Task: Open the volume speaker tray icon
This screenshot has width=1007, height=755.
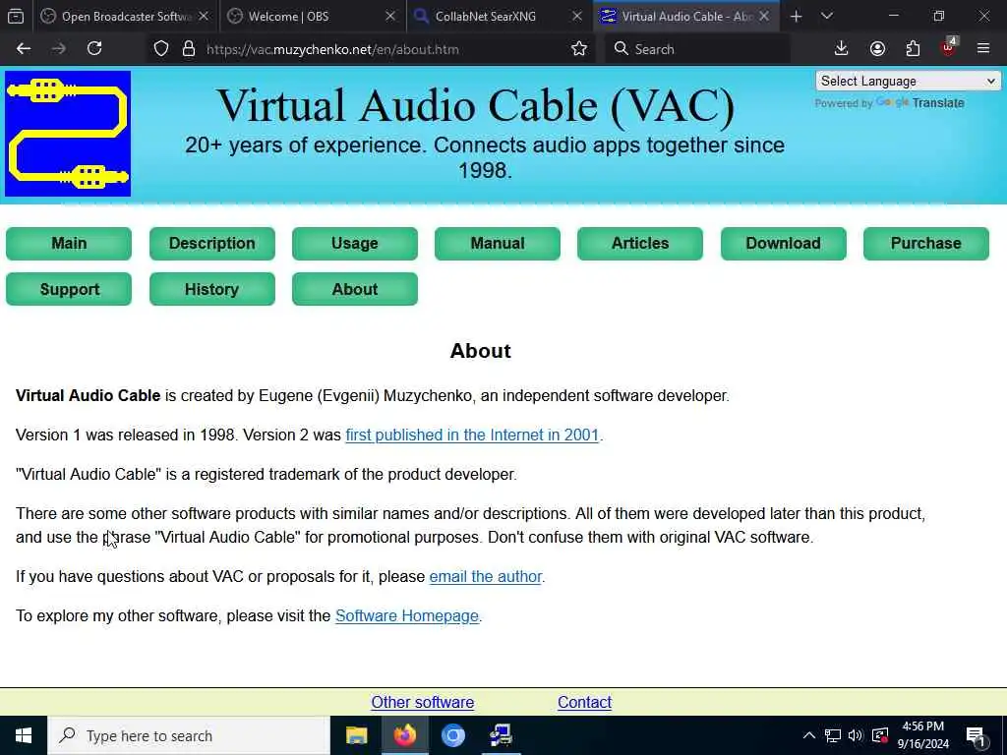Action: (x=856, y=735)
